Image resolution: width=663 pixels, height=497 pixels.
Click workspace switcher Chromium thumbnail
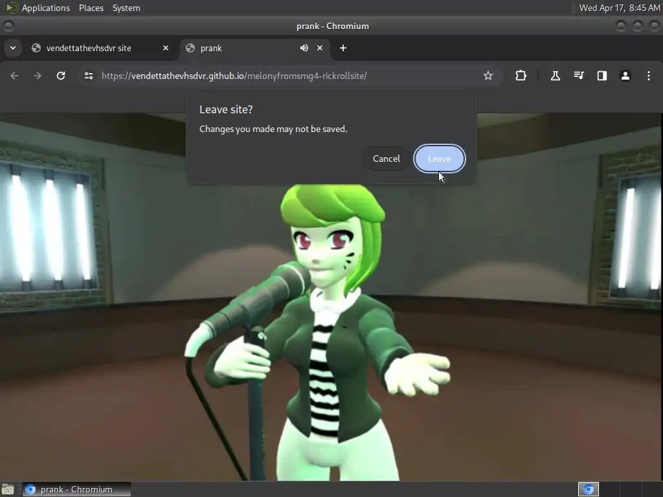click(x=589, y=489)
